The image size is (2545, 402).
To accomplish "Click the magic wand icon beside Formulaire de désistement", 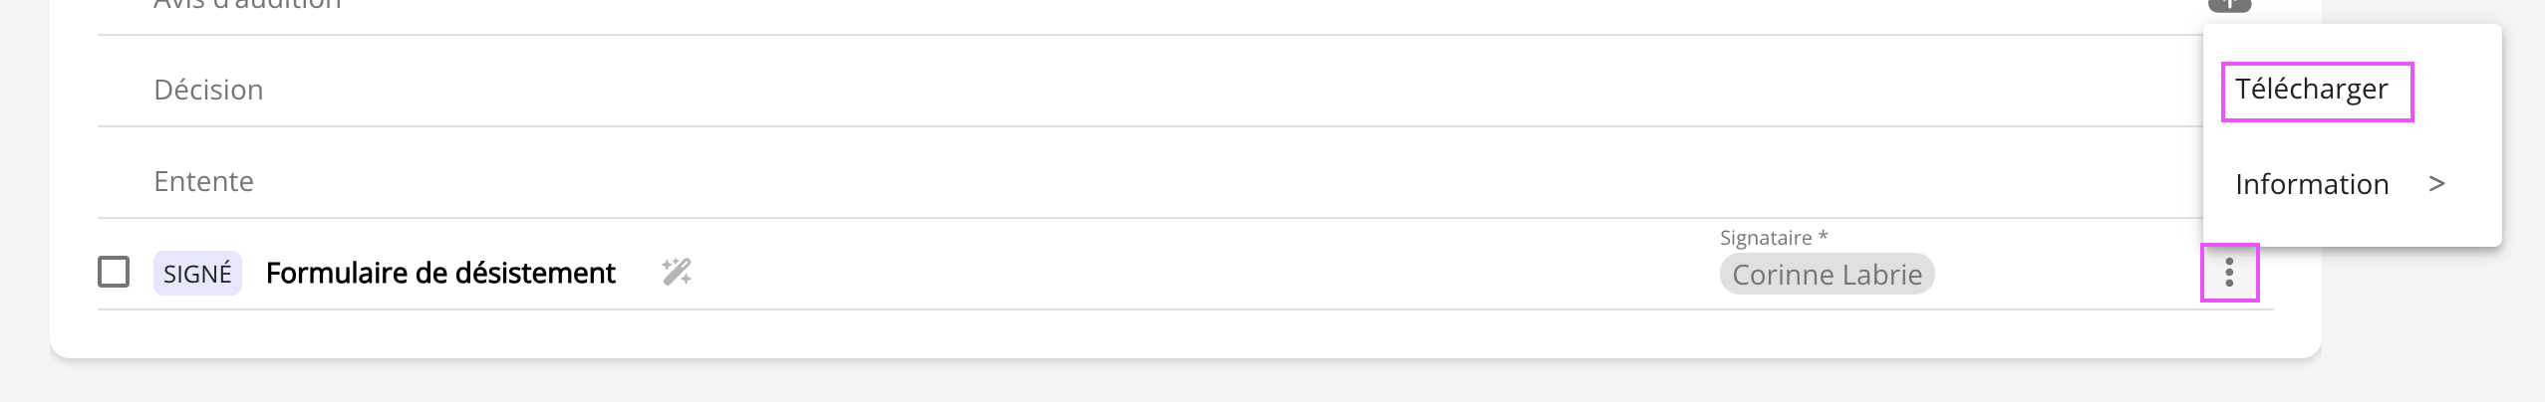I will point(677,272).
